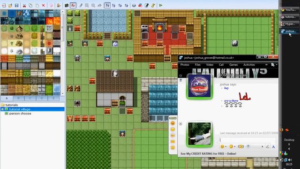Click joshua's Alton Towers display picture

pos(200,86)
